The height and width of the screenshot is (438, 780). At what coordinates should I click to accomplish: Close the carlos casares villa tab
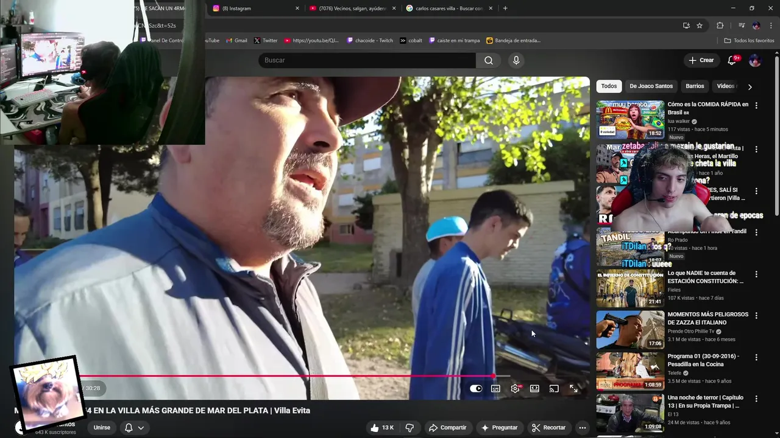coord(491,9)
